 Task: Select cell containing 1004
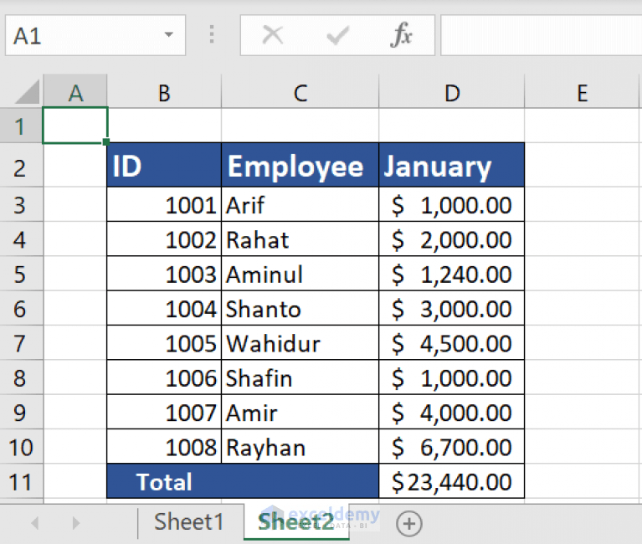click(x=164, y=309)
